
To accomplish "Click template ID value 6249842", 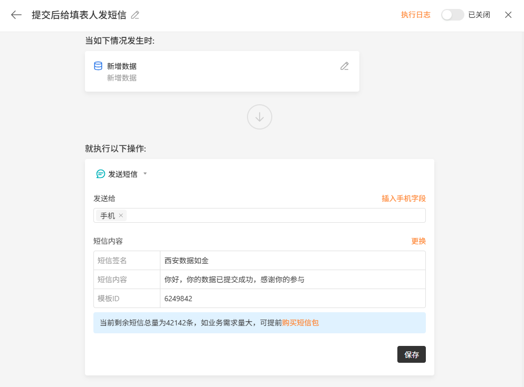I will (178, 299).
